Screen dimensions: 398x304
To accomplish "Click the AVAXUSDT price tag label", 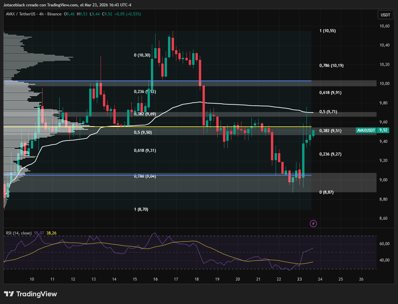I will click(x=366, y=130).
